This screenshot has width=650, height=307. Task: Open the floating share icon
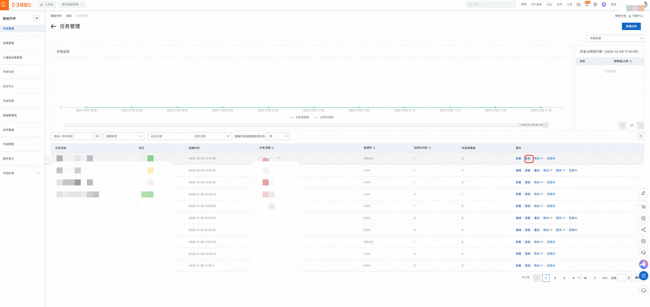(x=643, y=230)
